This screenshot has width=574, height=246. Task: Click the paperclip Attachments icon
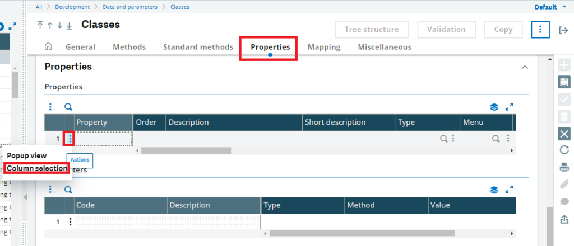pyautogui.click(x=564, y=184)
